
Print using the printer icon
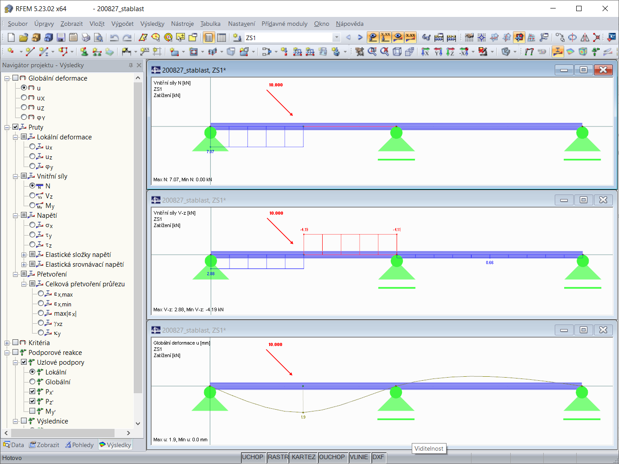[x=86, y=37]
